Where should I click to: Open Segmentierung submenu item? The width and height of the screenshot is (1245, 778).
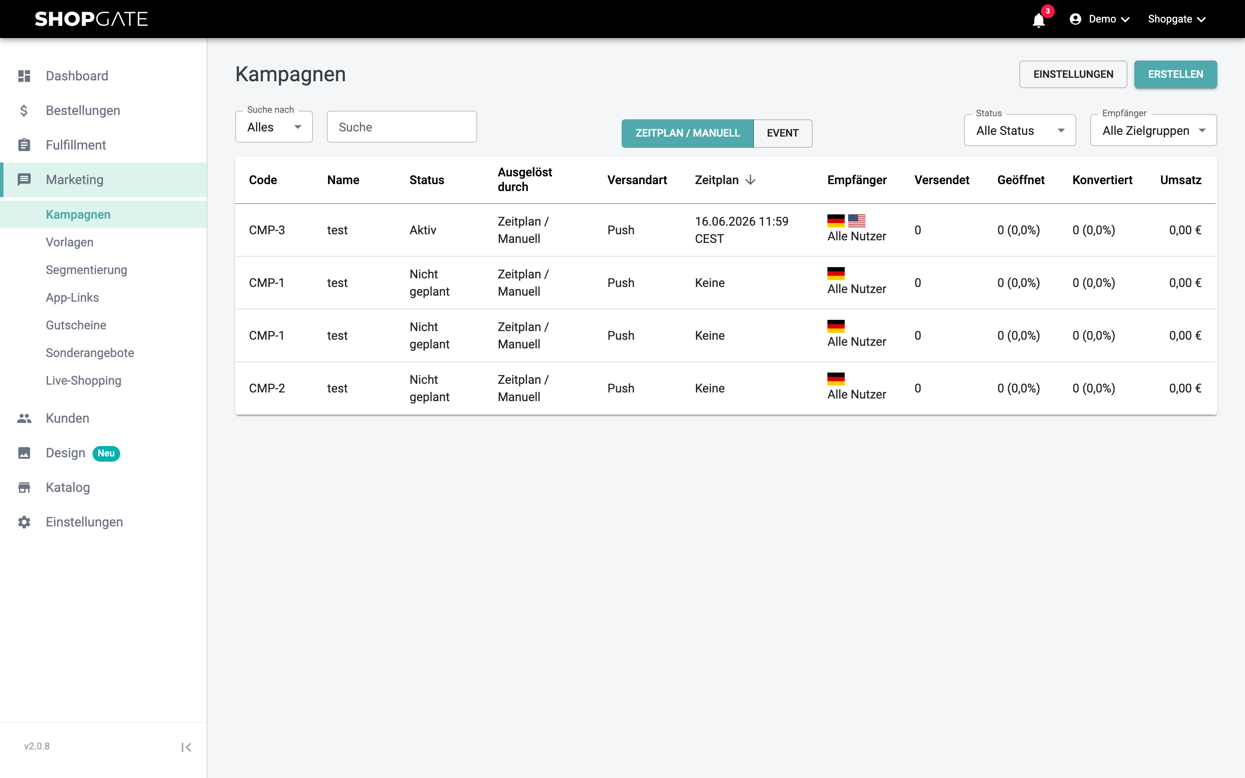pyautogui.click(x=86, y=270)
